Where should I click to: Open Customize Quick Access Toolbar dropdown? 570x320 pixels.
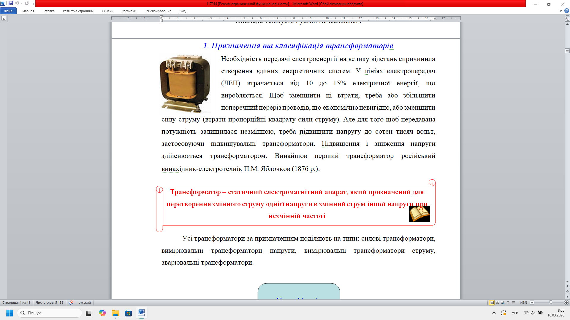point(33,4)
